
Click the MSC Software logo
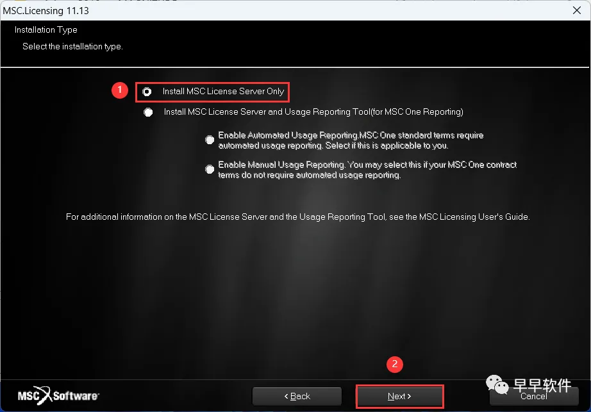[58, 395]
